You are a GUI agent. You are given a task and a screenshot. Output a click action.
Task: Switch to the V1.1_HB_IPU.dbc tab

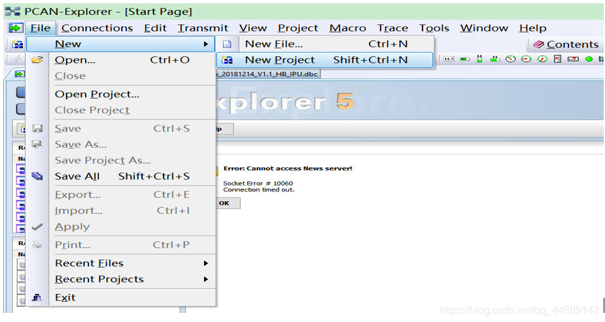(x=268, y=74)
